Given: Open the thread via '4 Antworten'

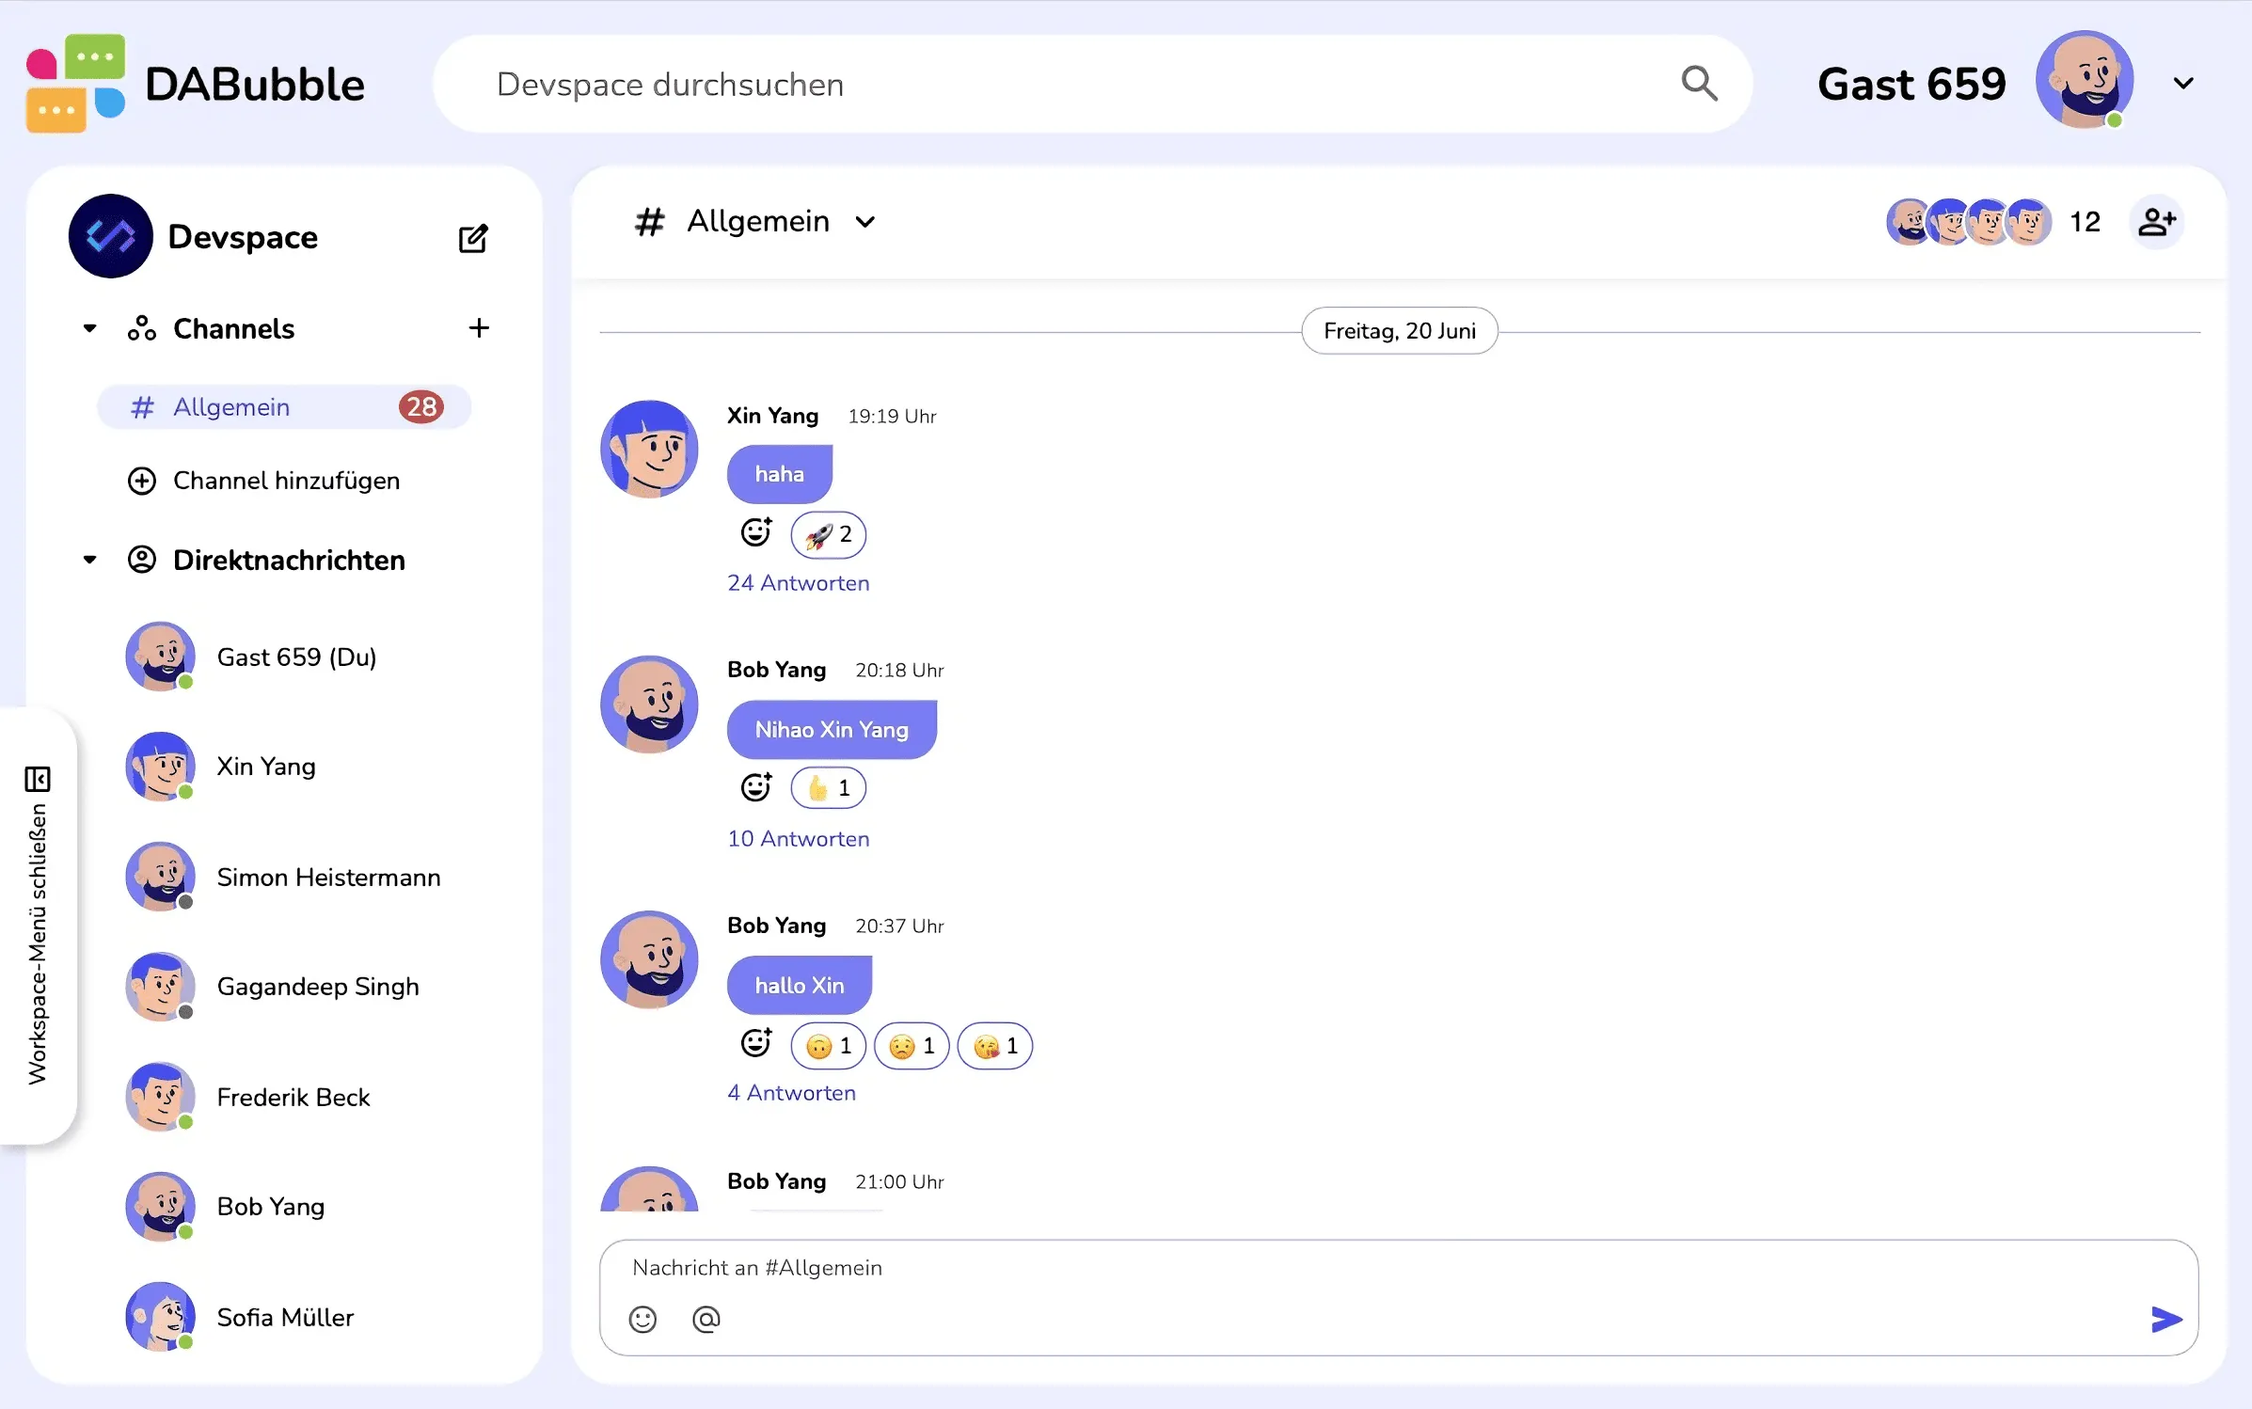Looking at the screenshot, I should point(791,1093).
